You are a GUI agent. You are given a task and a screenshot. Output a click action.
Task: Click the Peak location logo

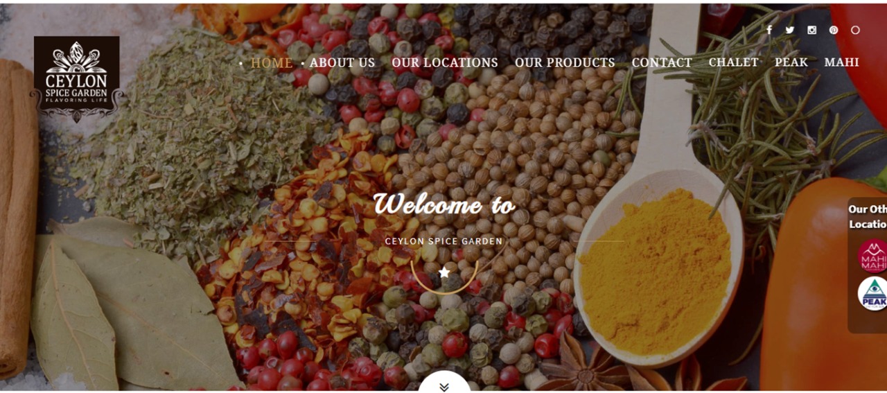tap(872, 293)
